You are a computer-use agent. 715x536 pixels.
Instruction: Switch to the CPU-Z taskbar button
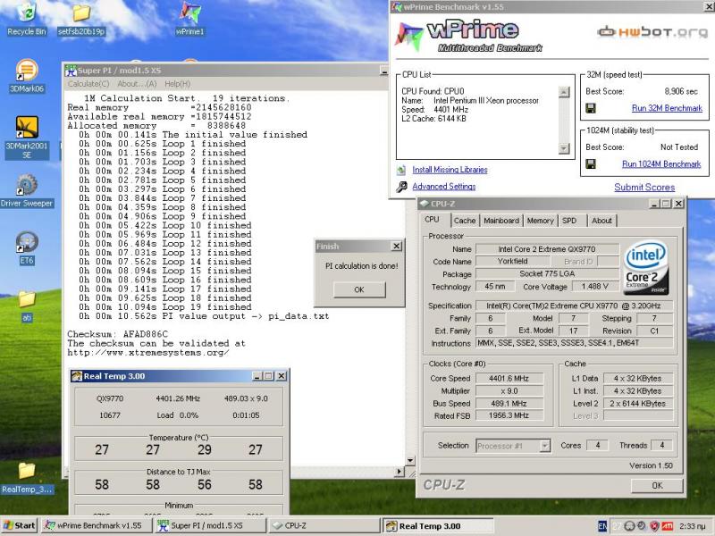pos(323,525)
